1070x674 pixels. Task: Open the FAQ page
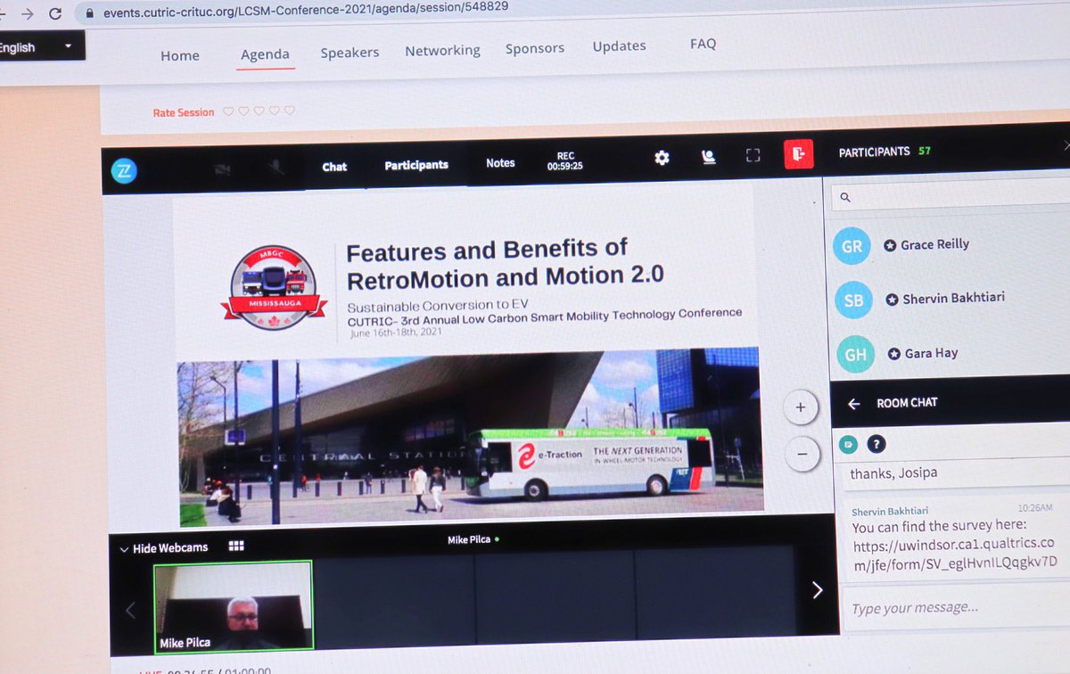point(703,43)
